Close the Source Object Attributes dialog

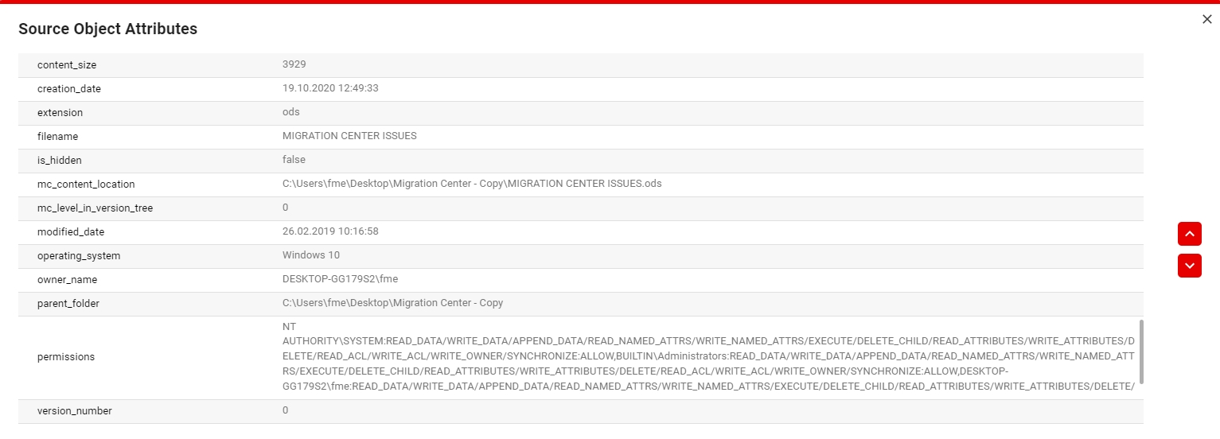[1206, 20]
